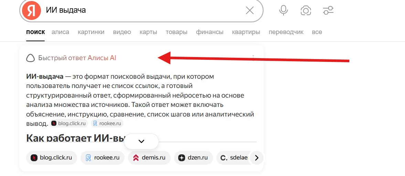Switch to the видео tab
405x176 pixels.
(x=122, y=32)
